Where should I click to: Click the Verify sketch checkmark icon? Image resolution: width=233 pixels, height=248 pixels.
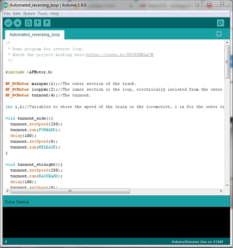pos(8,23)
